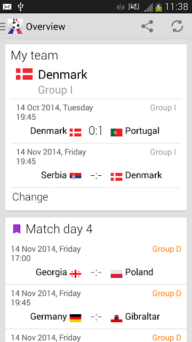Tap the gray Group I label under Denmark
The width and height of the screenshot is (192, 342).
tap(55, 90)
